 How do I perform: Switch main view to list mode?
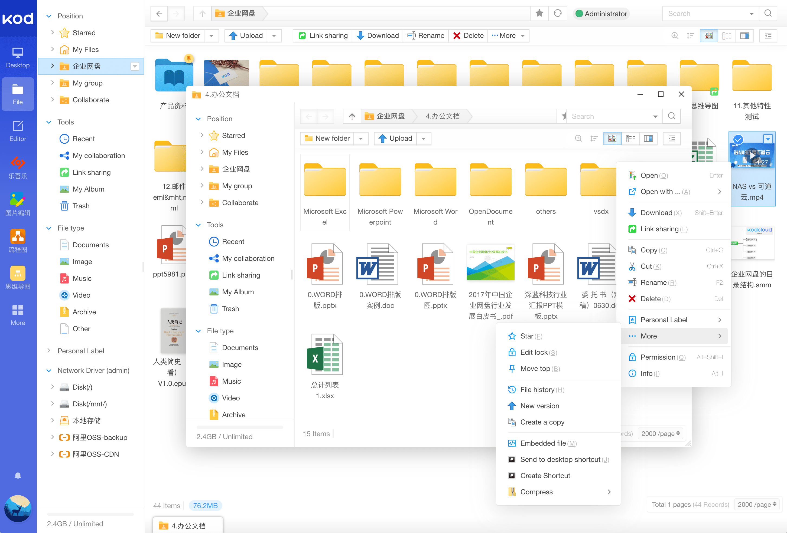[727, 35]
